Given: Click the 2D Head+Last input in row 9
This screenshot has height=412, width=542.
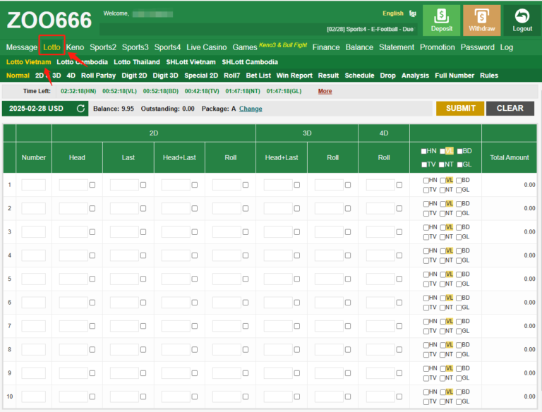Looking at the screenshot, I should pyautogui.click(x=176, y=373).
